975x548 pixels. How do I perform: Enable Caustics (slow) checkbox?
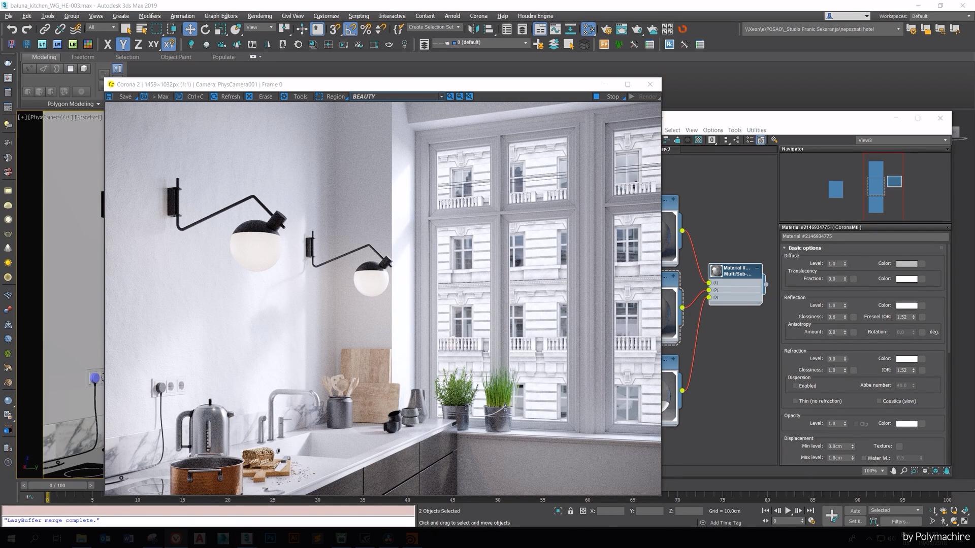(879, 401)
